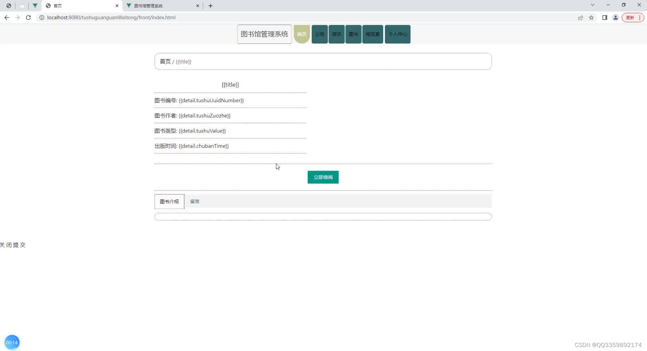
Task: Click the 提交 text at page left
Action: pos(20,245)
